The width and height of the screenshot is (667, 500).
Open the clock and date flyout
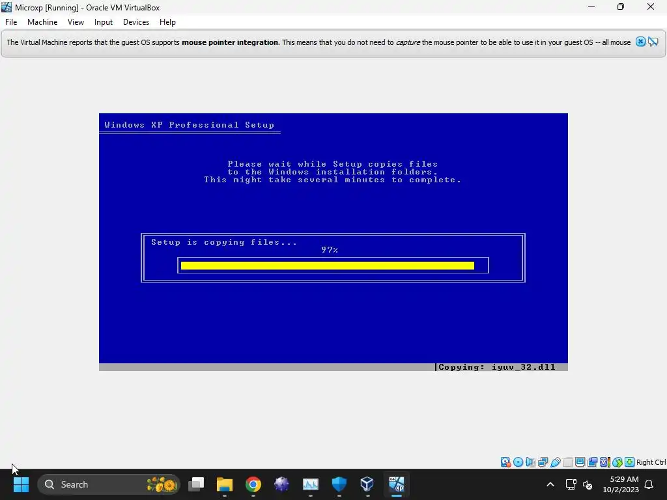621,484
